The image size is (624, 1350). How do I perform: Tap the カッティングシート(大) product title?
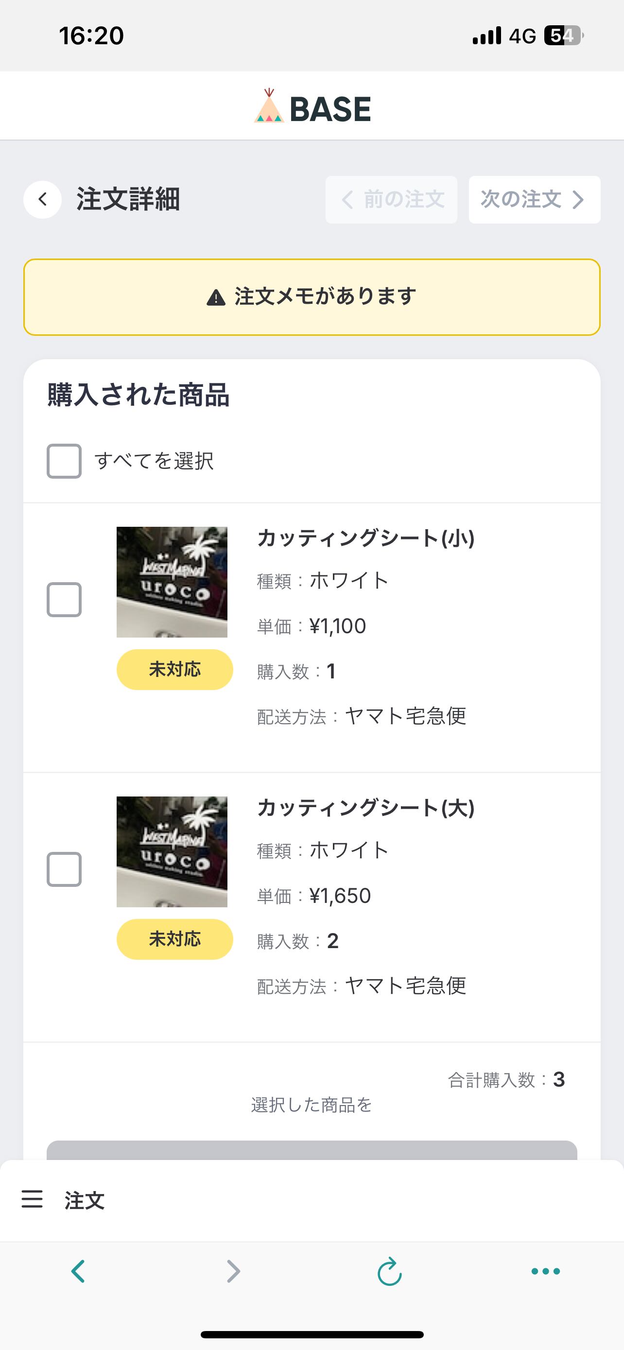[x=366, y=808]
